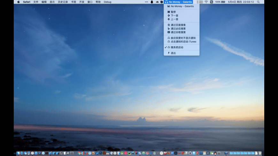Search the song via Baidu (通过百度搜索)
Screen dimensions: 278x156
point(178,25)
